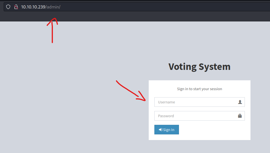
Task: Click the shield tracking protection icon
Action: click(8, 7)
